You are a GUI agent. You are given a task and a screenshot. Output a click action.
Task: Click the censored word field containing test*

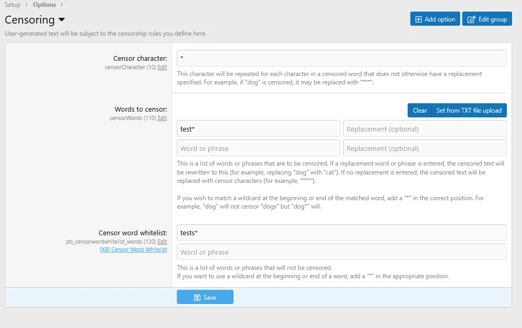tap(259, 129)
